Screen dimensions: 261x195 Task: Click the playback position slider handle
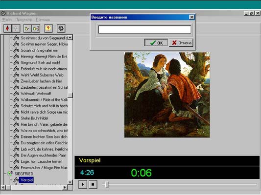pyautogui.click(x=107, y=184)
